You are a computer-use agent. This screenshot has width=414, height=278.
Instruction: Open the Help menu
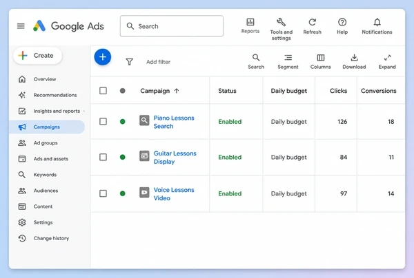pos(342,26)
